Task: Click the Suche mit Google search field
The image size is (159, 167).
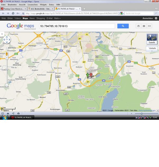Action: click(x=139, y=13)
